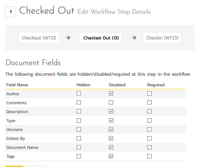Check Disabled for the Comments field

coord(111,102)
